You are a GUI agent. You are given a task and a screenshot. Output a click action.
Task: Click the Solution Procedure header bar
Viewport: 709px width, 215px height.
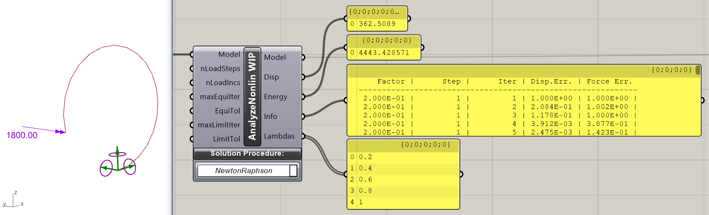pyautogui.click(x=247, y=154)
